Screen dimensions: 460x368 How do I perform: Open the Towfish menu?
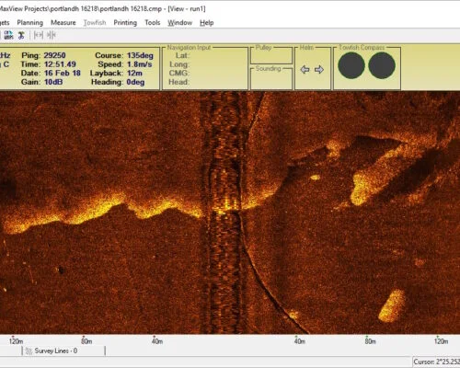coord(95,23)
